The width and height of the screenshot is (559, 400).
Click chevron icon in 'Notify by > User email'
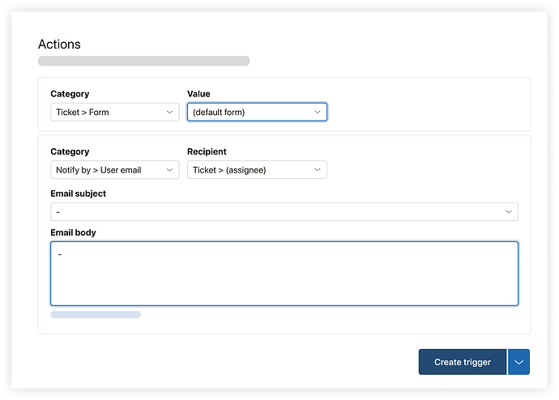click(169, 170)
